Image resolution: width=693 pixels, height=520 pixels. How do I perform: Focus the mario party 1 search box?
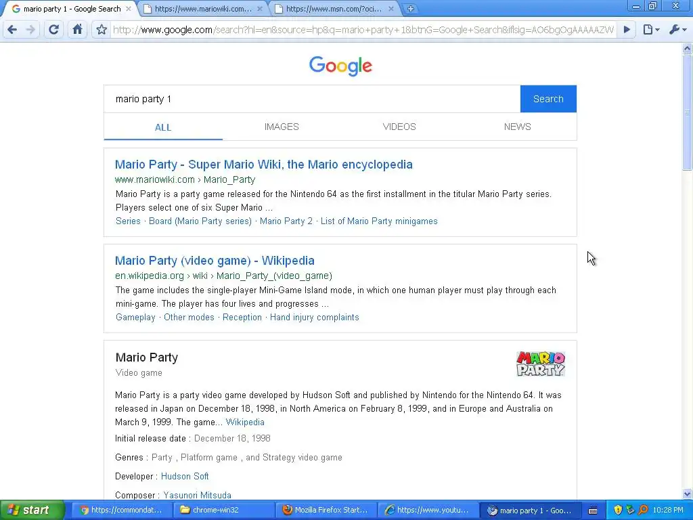pos(312,99)
